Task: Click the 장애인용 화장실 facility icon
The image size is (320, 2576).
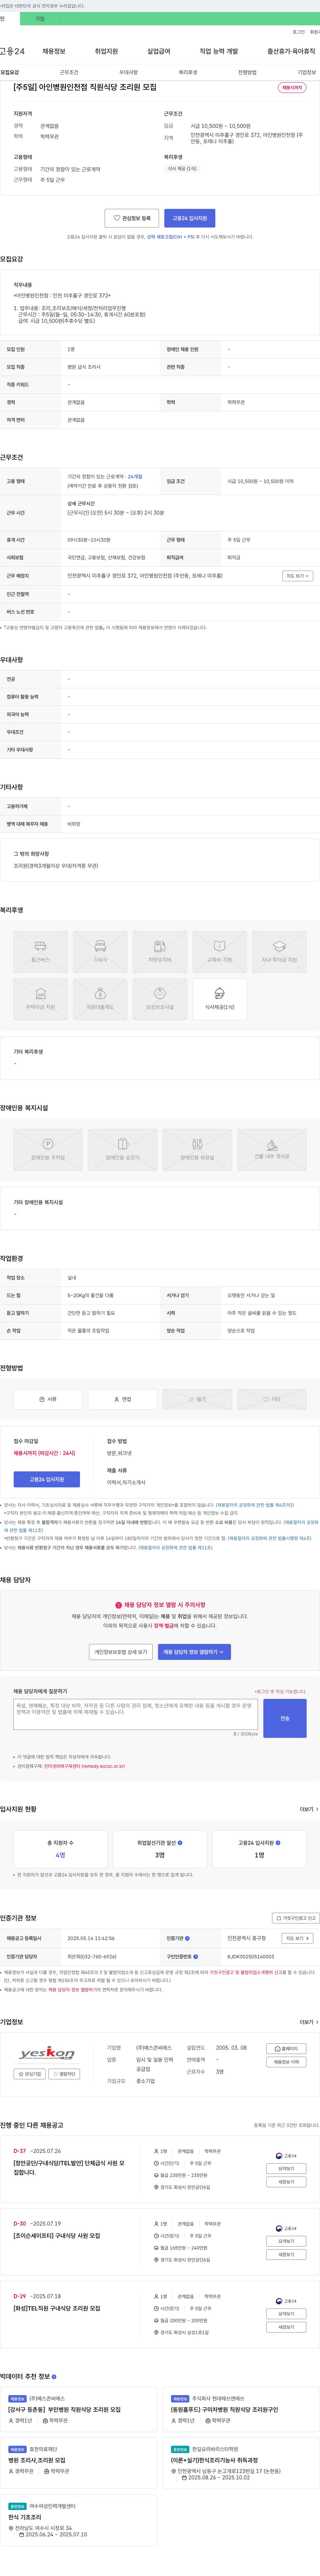Action: 197,1150
